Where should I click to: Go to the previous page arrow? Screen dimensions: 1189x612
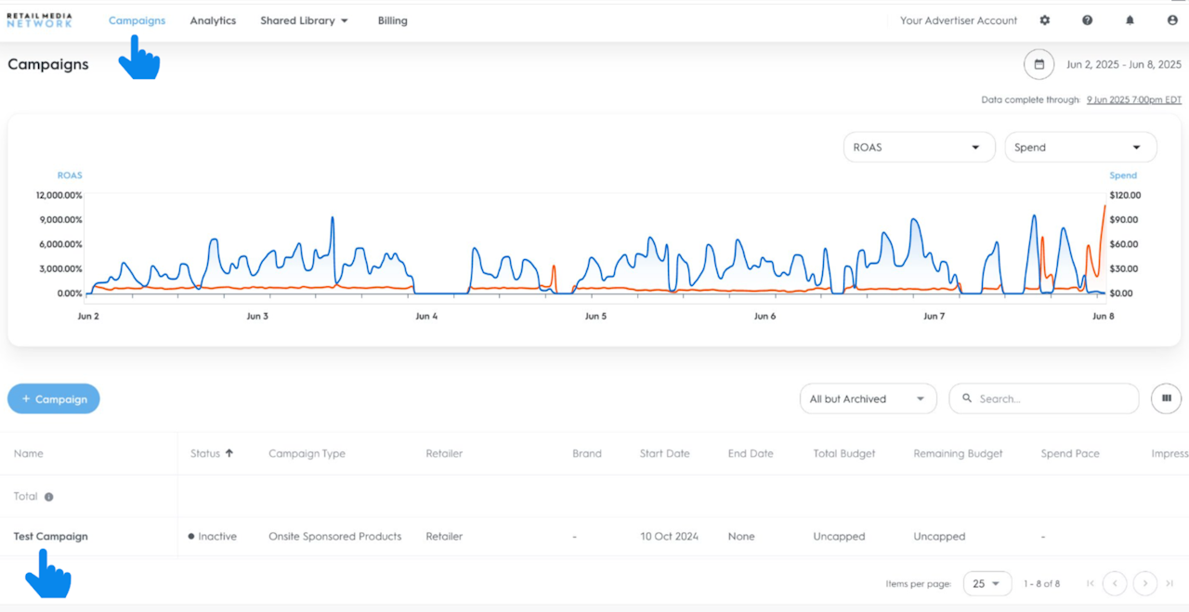pyautogui.click(x=1115, y=583)
